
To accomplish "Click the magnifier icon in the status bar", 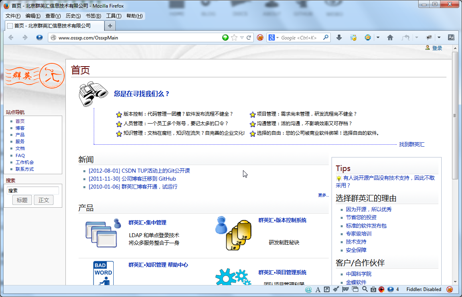I will (365, 289).
